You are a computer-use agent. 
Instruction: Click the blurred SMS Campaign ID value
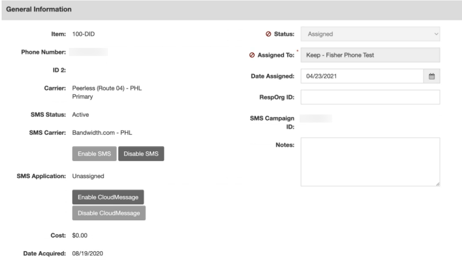pos(316,119)
